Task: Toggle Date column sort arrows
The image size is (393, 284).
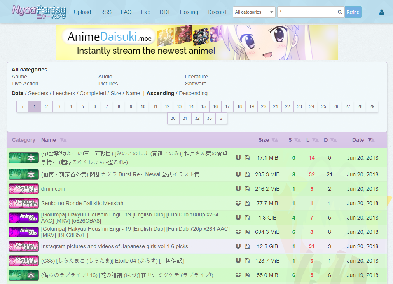Action: pos(371,140)
